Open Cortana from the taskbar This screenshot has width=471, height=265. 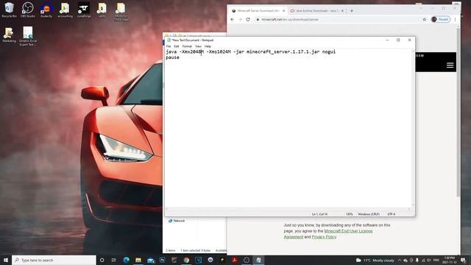102,260
